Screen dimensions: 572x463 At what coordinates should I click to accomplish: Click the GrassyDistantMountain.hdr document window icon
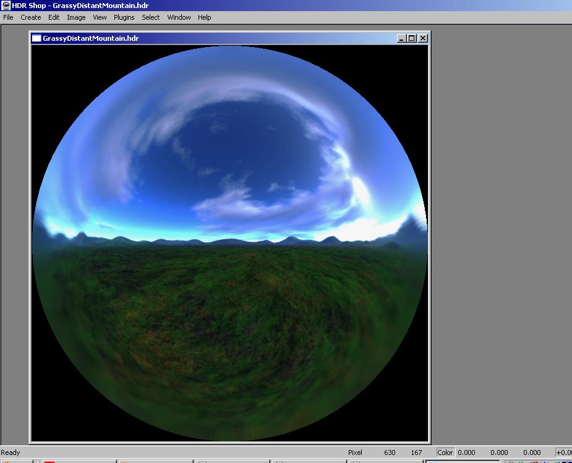(36, 38)
